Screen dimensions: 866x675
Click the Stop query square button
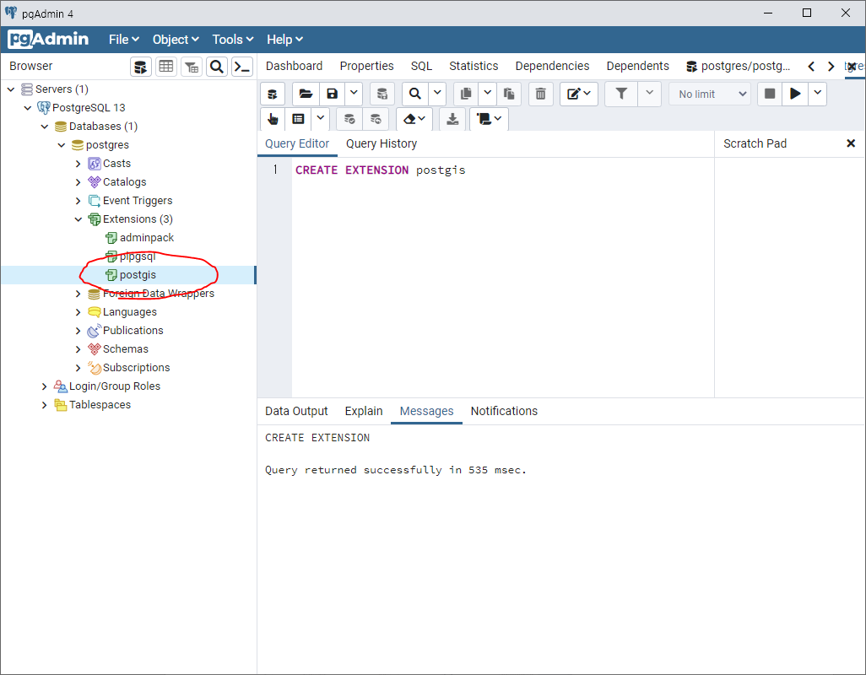(769, 94)
